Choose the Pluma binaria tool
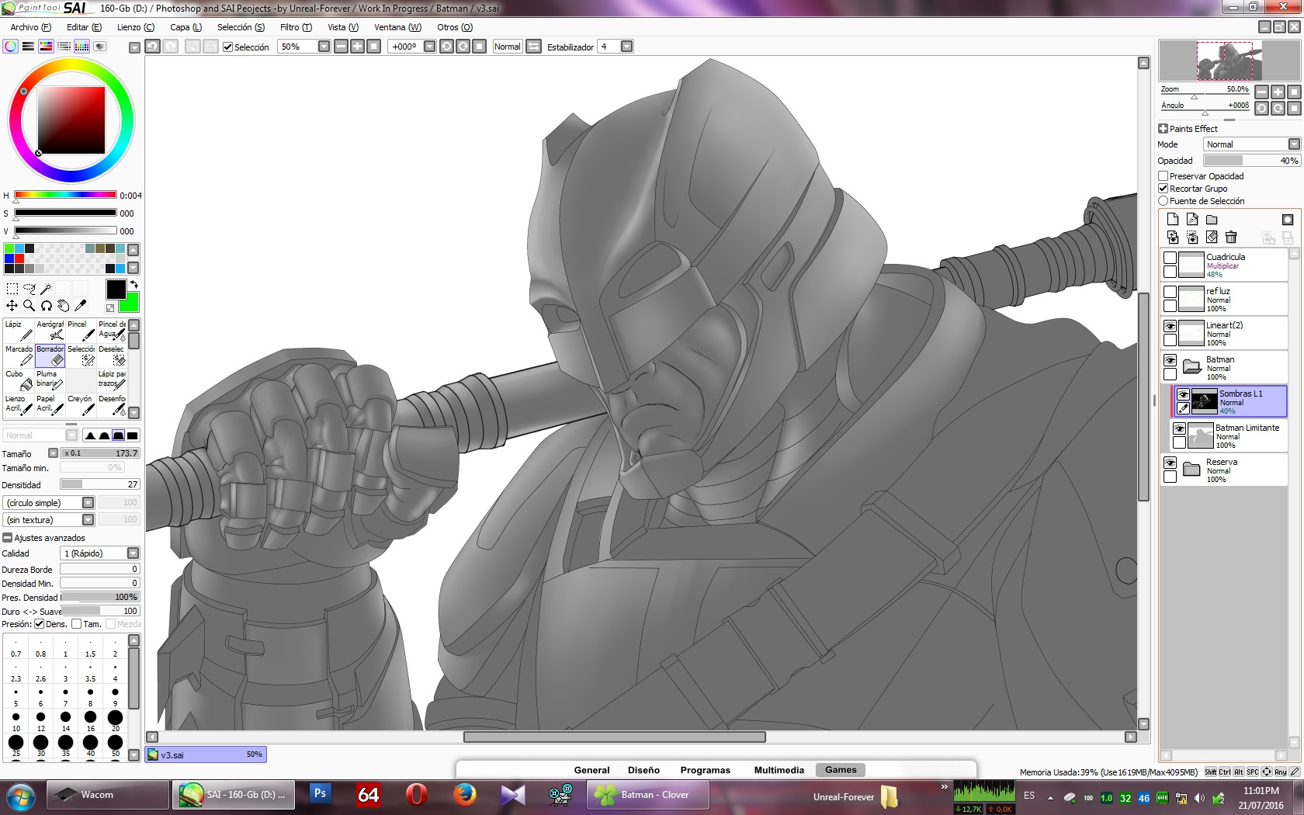The height and width of the screenshot is (815, 1304). click(x=50, y=380)
